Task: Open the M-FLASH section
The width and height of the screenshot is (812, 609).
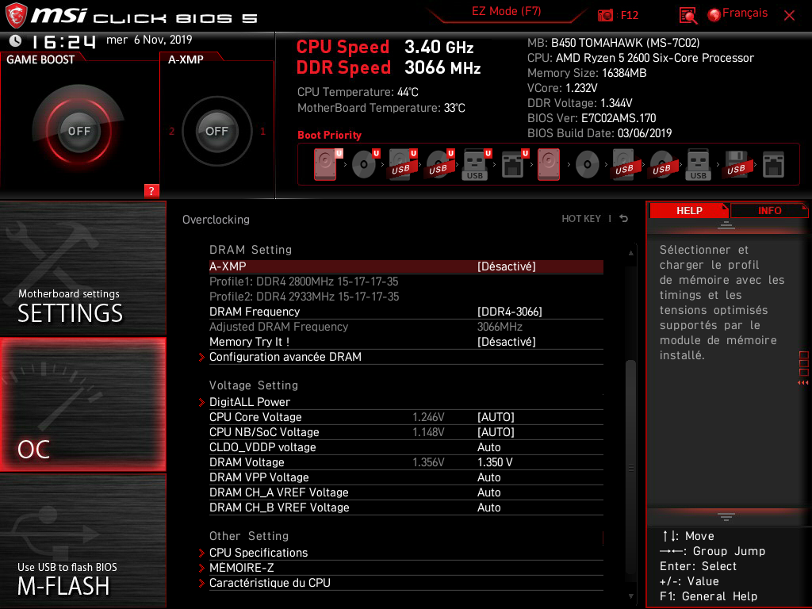Action: point(82,541)
